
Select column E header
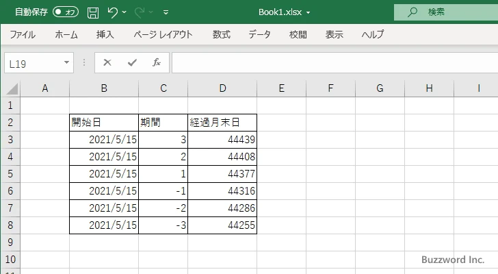click(281, 88)
